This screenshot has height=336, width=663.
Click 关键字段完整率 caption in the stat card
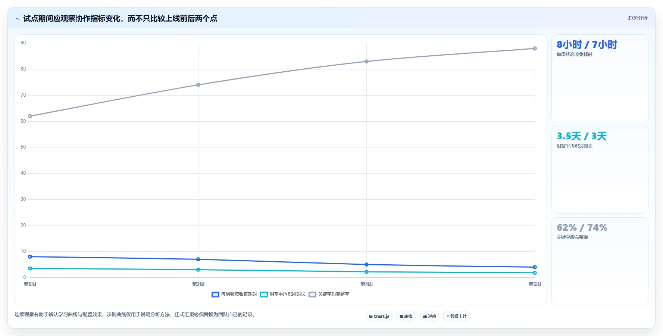click(572, 237)
